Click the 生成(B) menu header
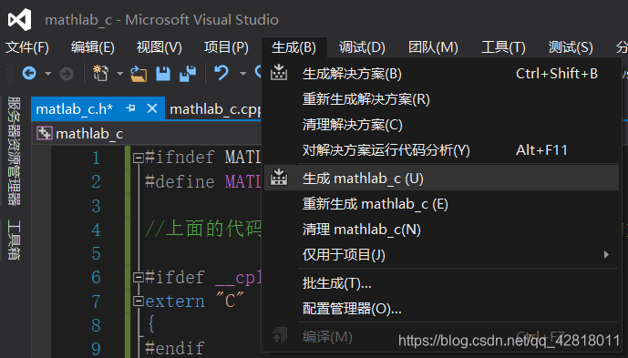The width and height of the screenshot is (628, 358). pyautogui.click(x=293, y=47)
